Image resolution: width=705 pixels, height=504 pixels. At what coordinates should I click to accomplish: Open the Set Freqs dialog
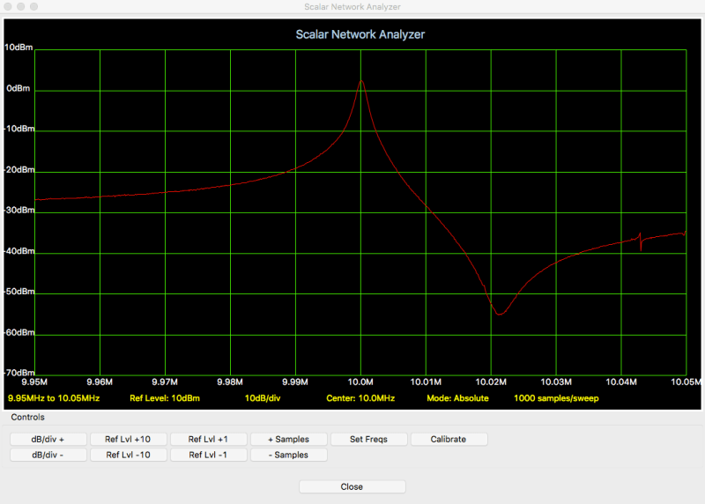(368, 439)
